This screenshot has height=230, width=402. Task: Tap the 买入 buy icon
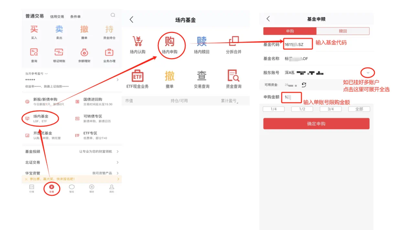click(34, 30)
